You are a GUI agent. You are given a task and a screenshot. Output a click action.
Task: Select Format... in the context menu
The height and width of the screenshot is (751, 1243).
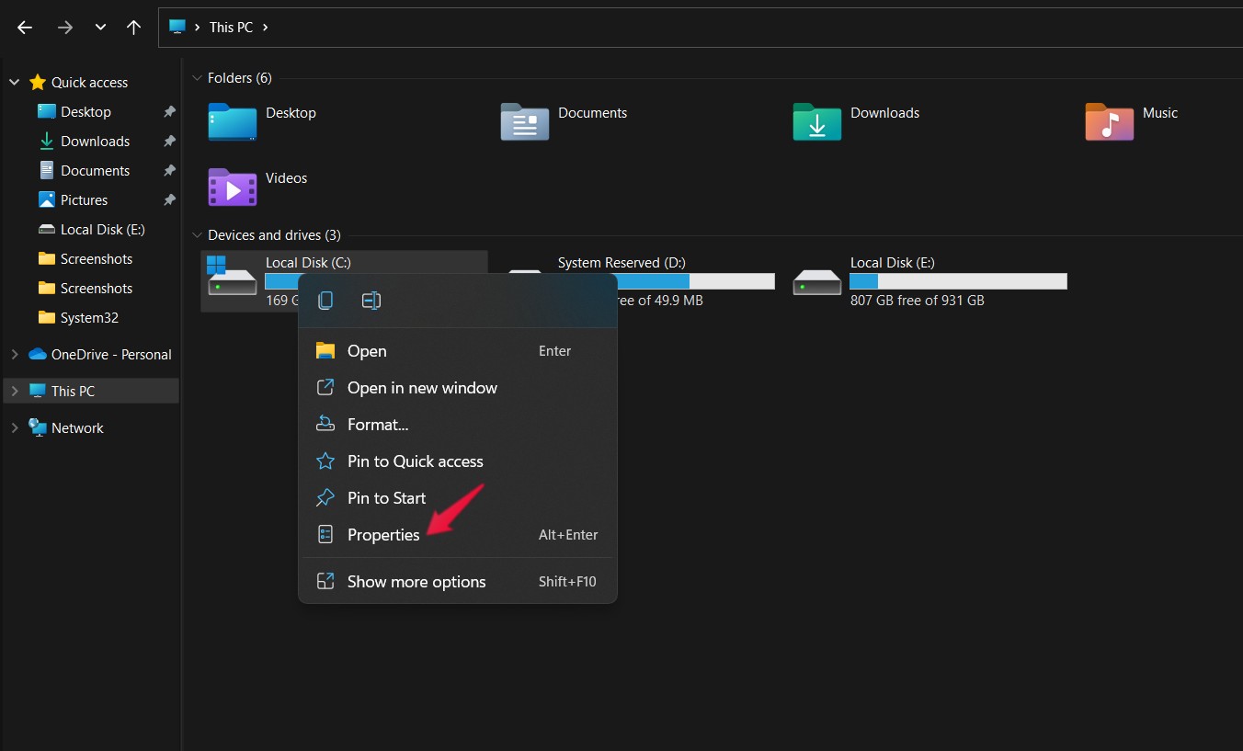pyautogui.click(x=378, y=425)
